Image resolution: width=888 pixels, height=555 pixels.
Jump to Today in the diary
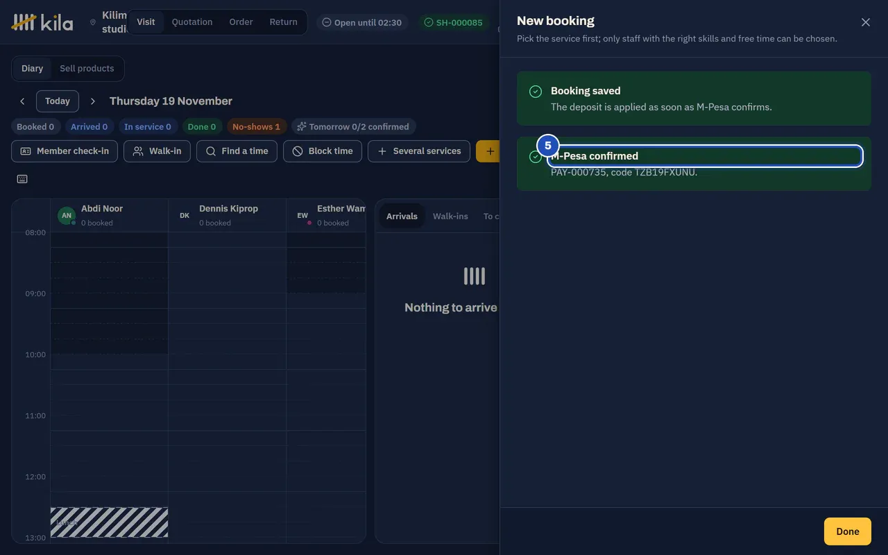[x=58, y=101]
